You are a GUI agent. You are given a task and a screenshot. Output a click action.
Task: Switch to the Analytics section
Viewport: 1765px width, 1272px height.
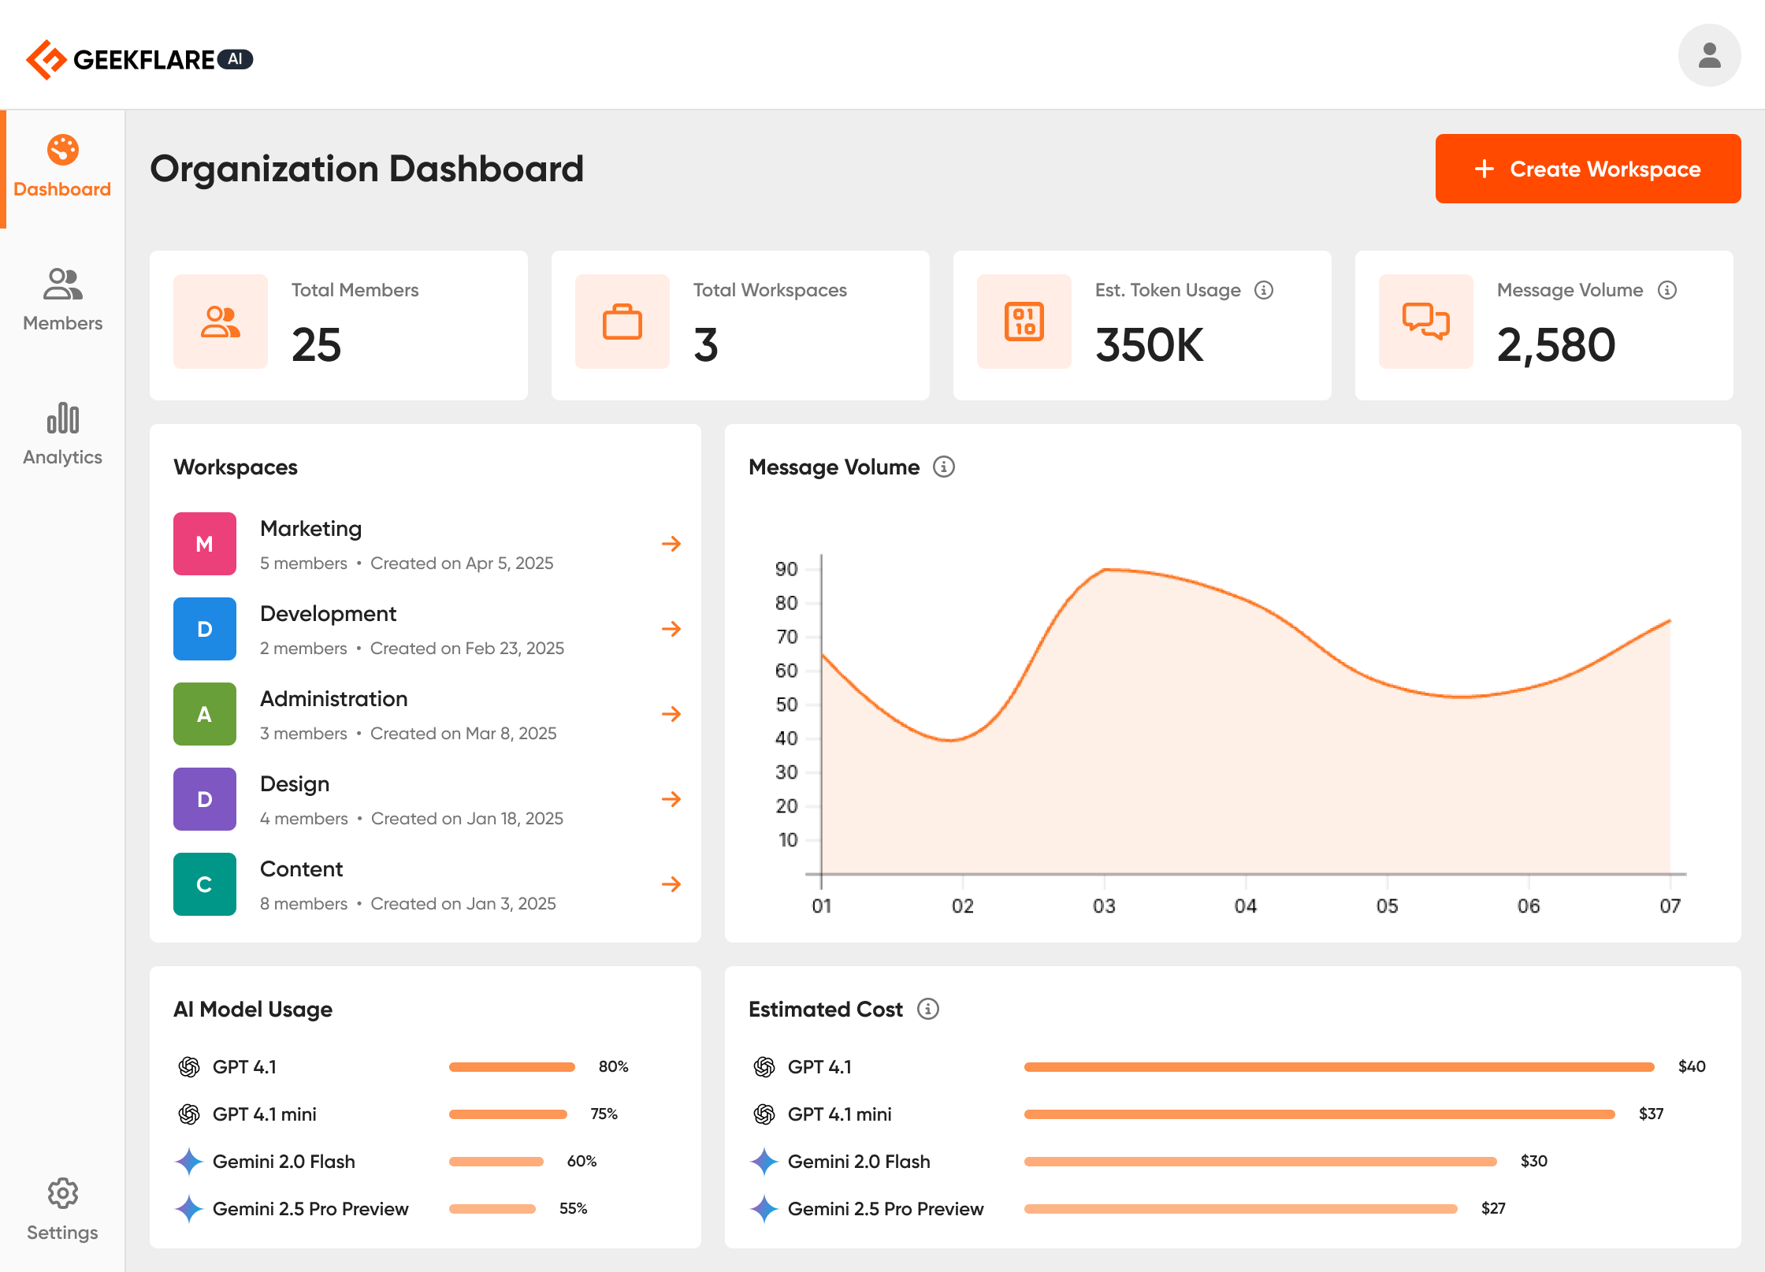61,435
